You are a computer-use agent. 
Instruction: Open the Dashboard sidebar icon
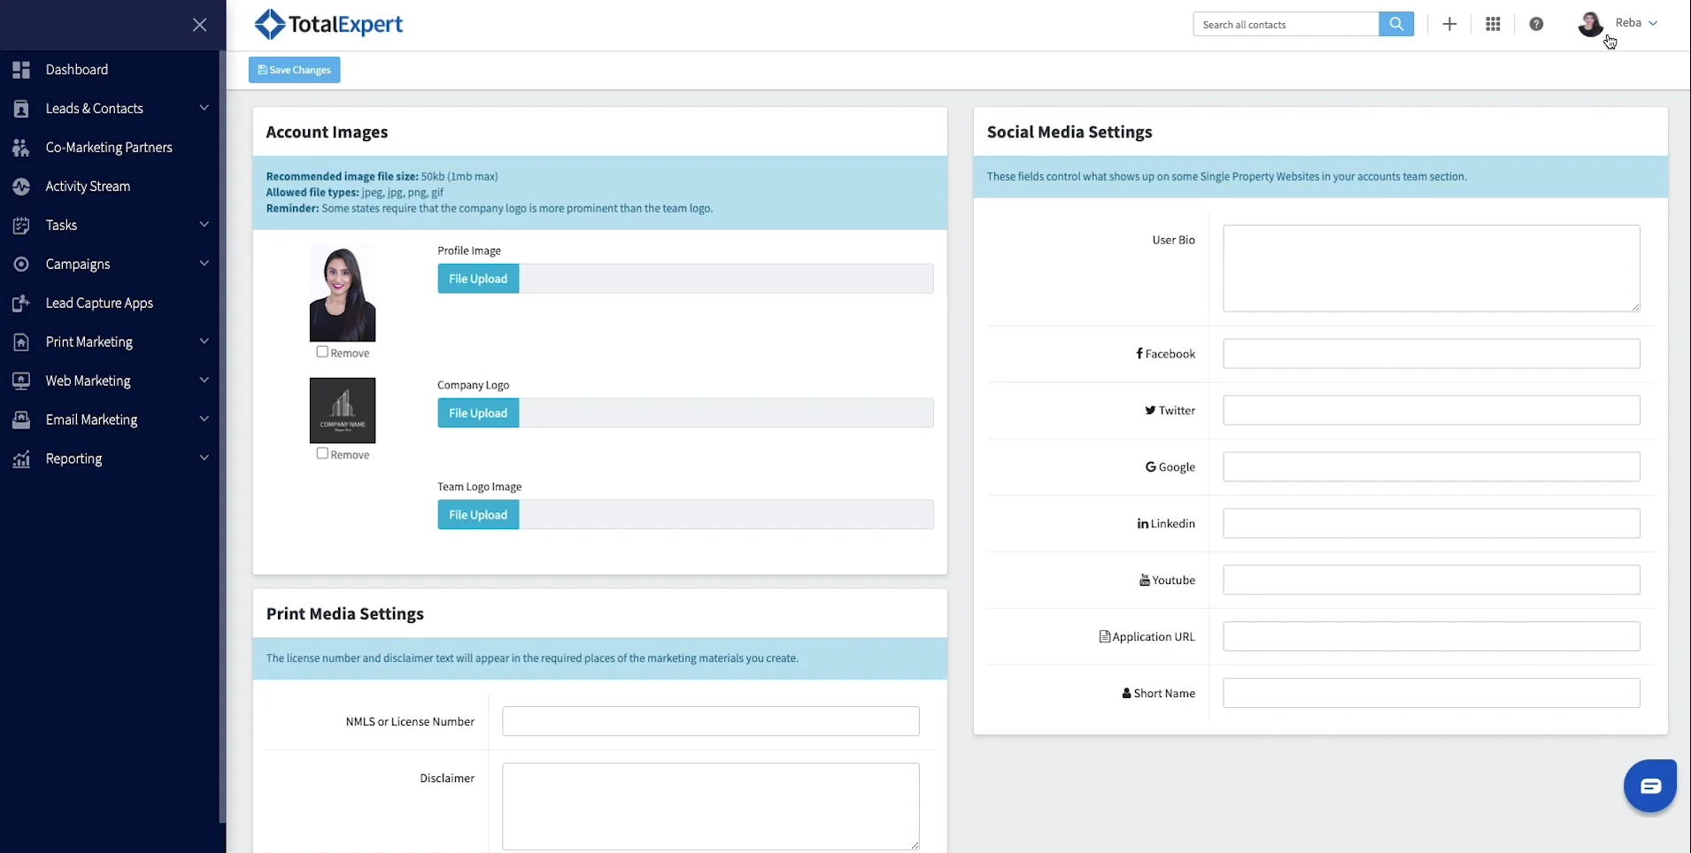21,70
